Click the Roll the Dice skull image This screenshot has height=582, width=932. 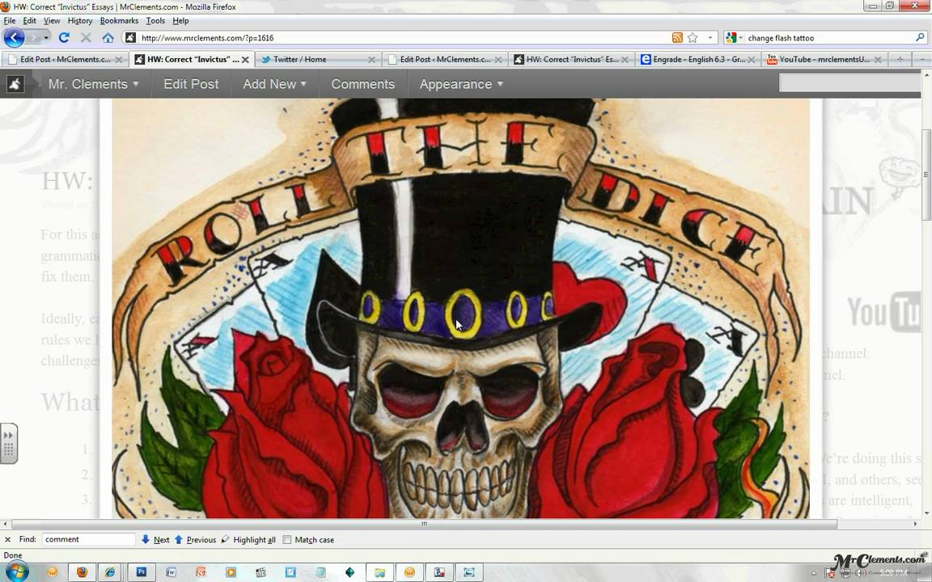460,308
